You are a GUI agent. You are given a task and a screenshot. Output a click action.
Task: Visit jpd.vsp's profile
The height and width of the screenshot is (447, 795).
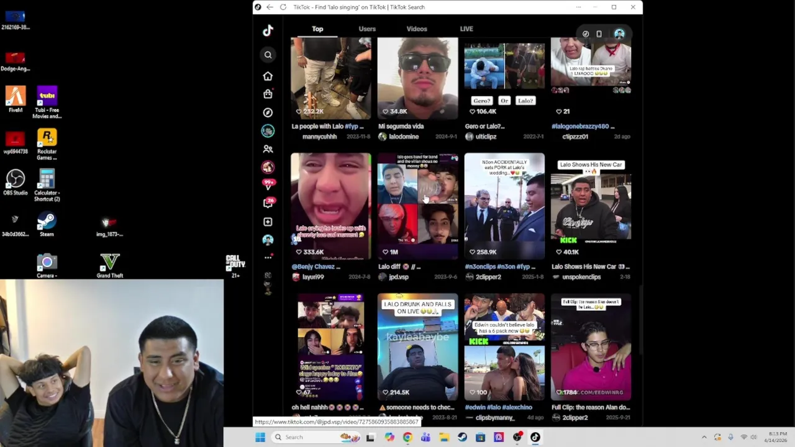tap(399, 277)
